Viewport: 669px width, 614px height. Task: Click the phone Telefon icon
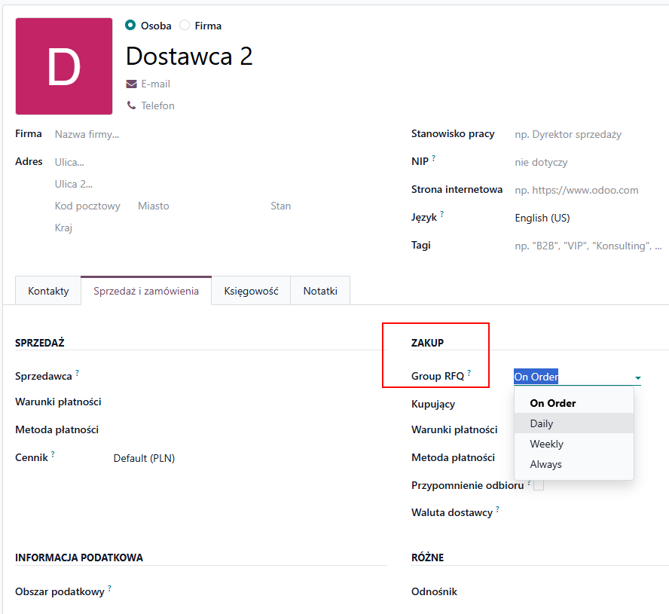[131, 106]
